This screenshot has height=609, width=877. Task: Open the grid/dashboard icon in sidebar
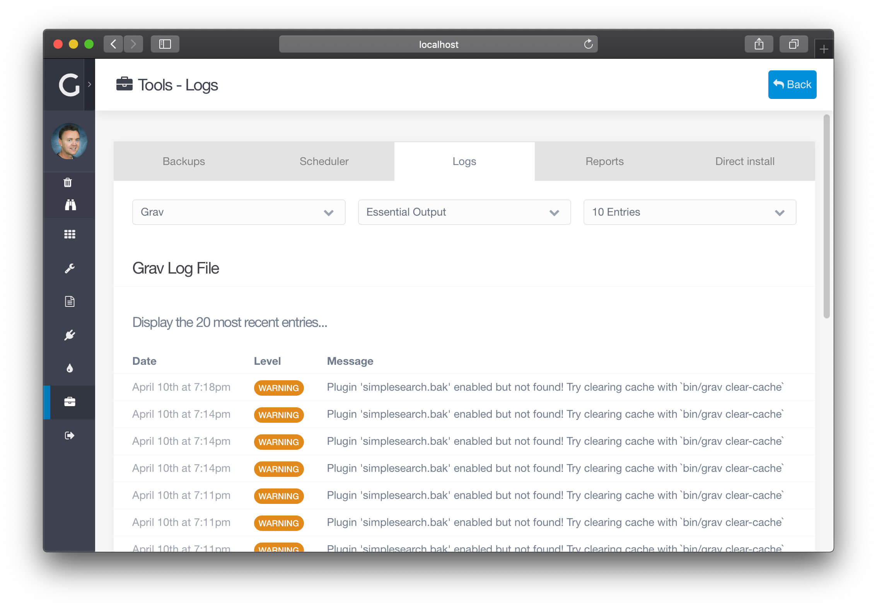pyautogui.click(x=69, y=235)
